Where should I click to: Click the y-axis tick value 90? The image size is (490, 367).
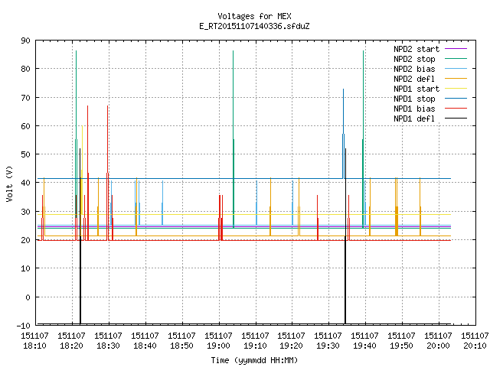25,41
